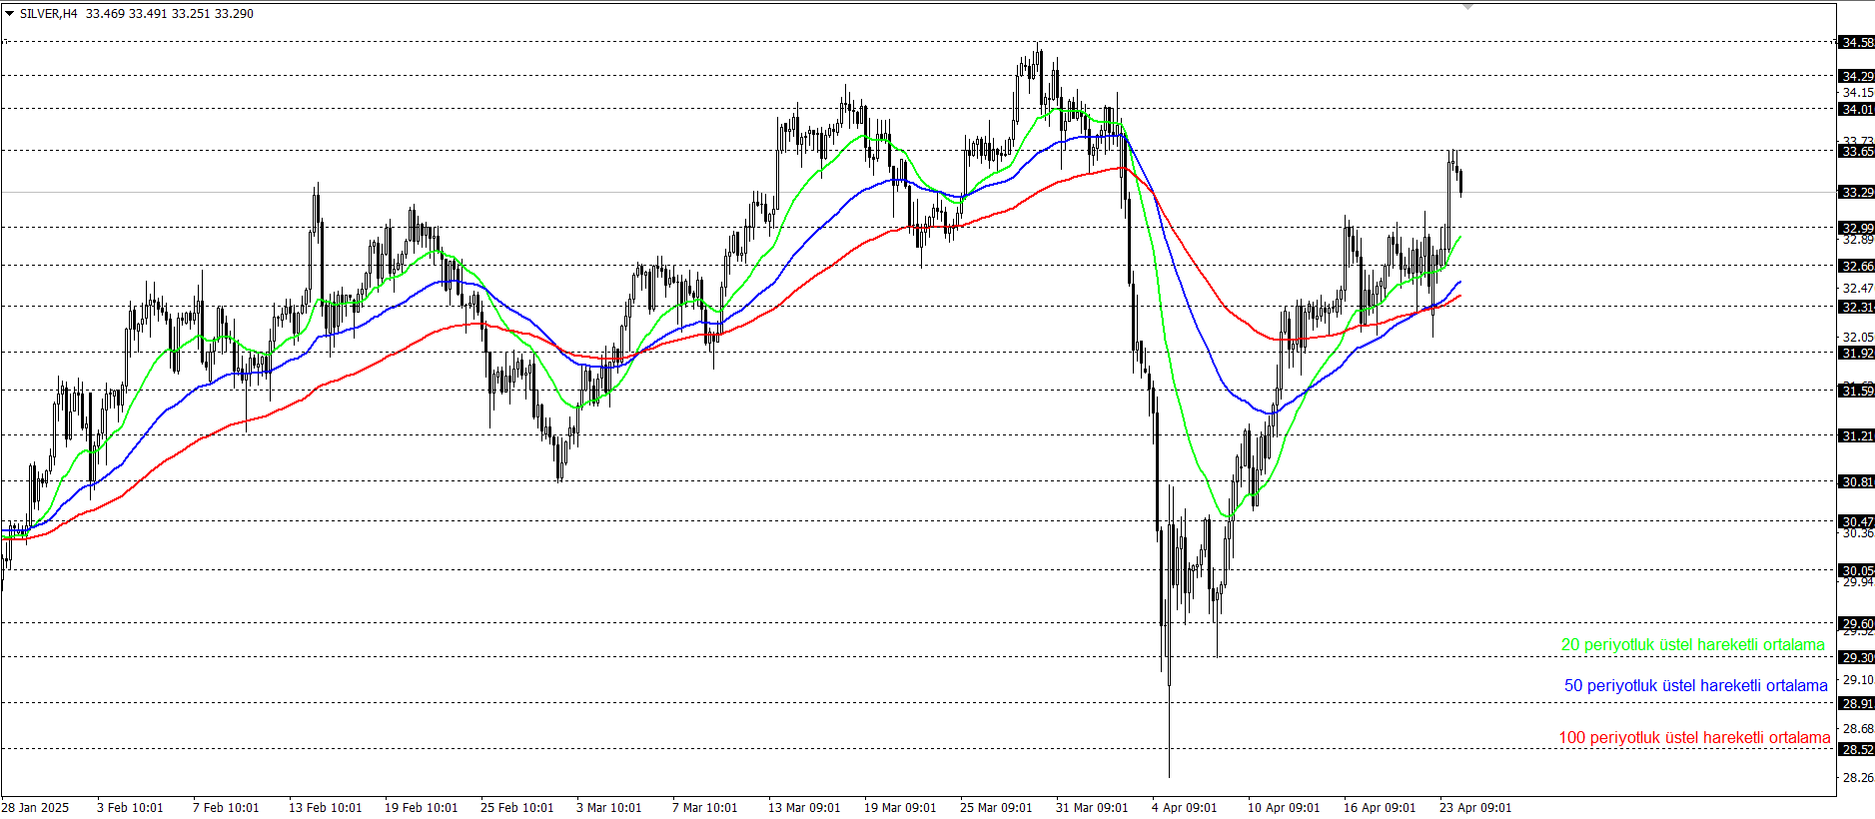Click the current price label 33.29
The height and width of the screenshot is (819, 1875).
pyautogui.click(x=1857, y=192)
